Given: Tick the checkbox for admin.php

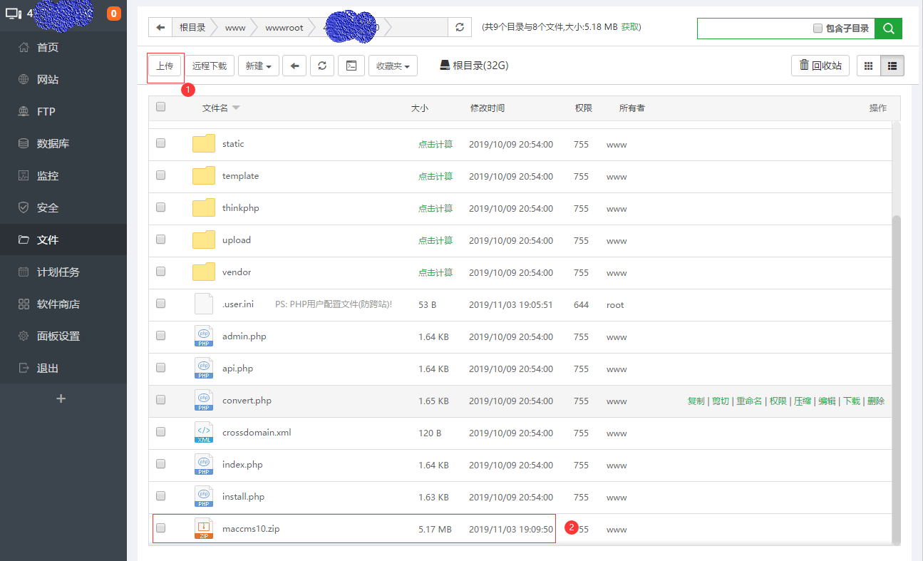Looking at the screenshot, I should [160, 336].
